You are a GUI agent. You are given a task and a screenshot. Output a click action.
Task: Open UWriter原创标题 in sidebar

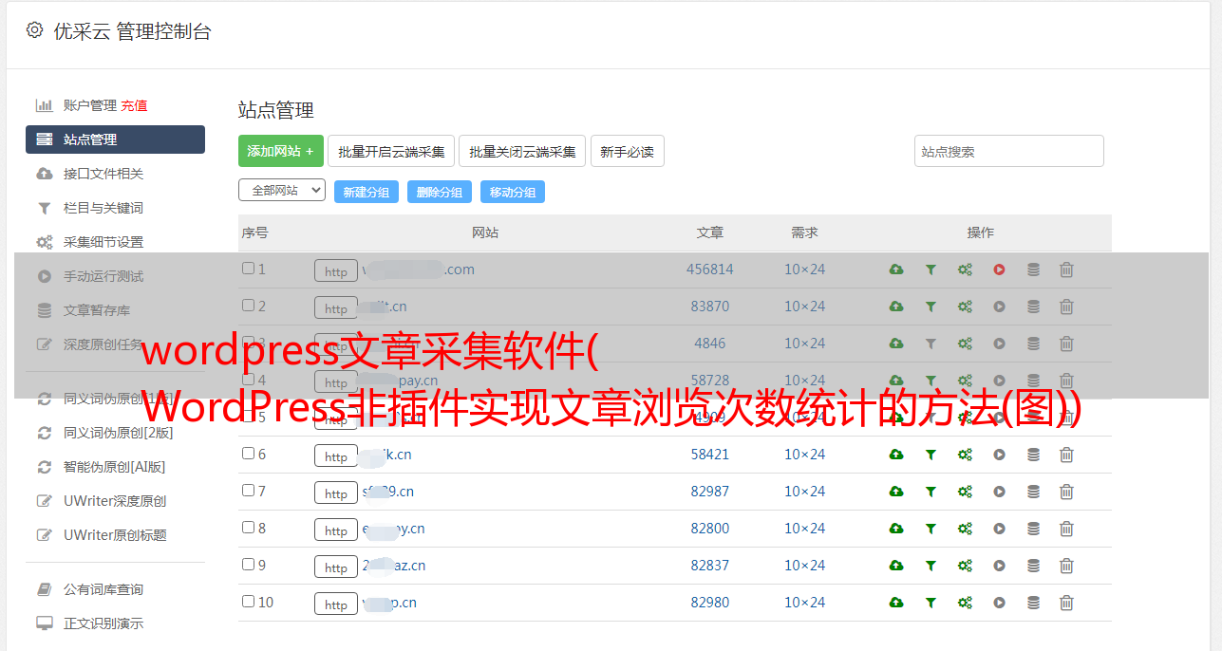[115, 535]
